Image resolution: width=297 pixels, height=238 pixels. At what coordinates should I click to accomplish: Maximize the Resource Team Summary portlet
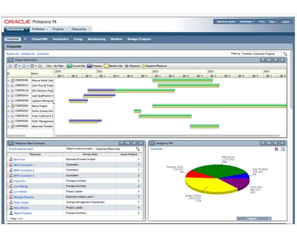coord(134,143)
